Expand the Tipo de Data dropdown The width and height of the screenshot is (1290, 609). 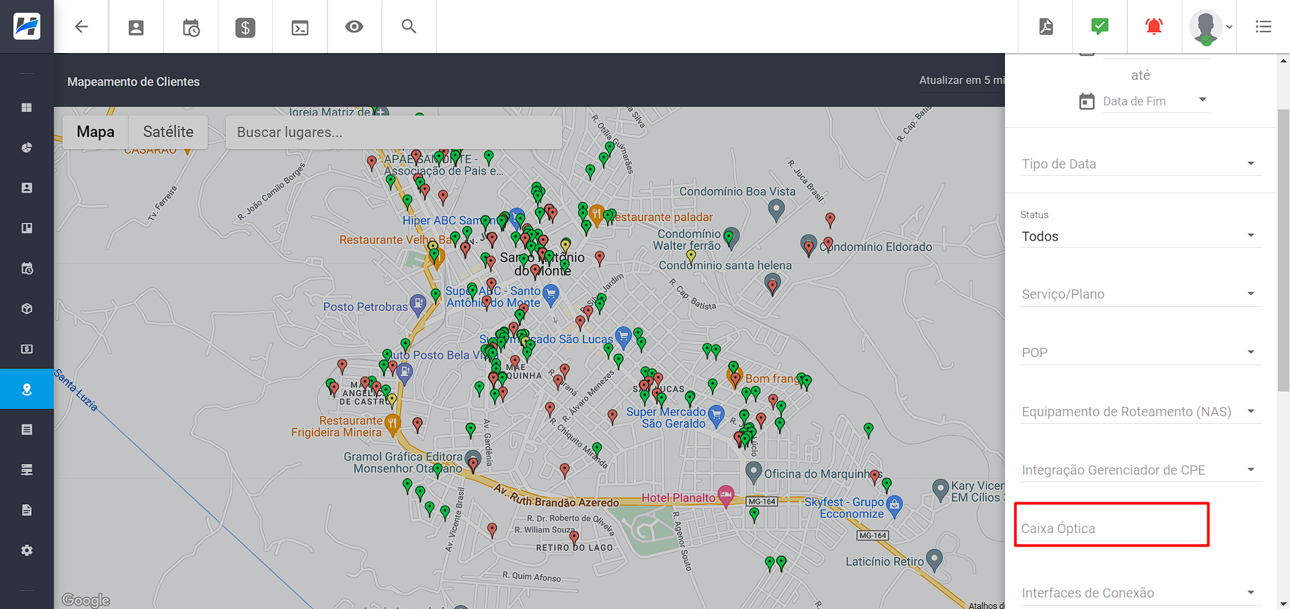(1141, 164)
